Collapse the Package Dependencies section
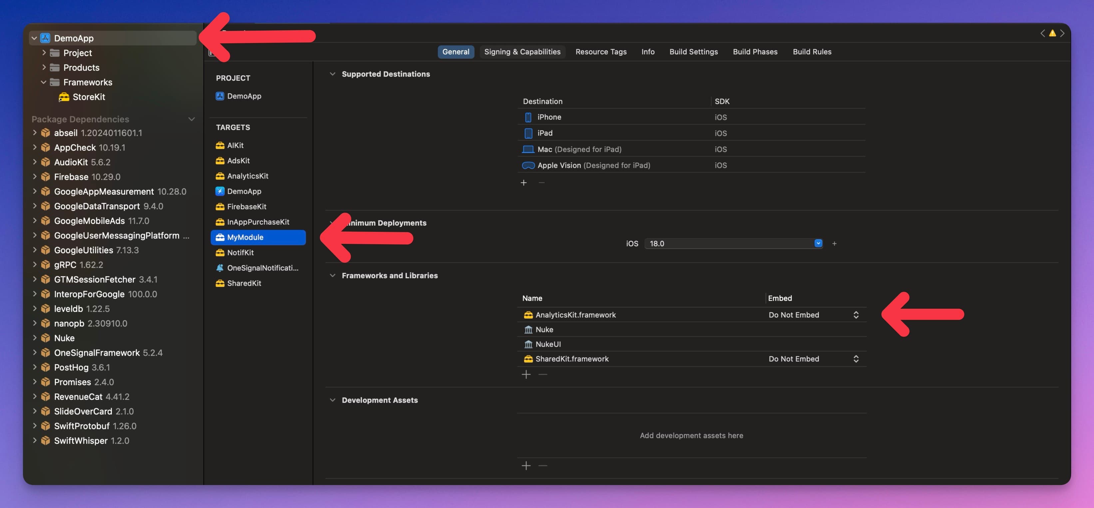The width and height of the screenshot is (1094, 508). point(191,119)
